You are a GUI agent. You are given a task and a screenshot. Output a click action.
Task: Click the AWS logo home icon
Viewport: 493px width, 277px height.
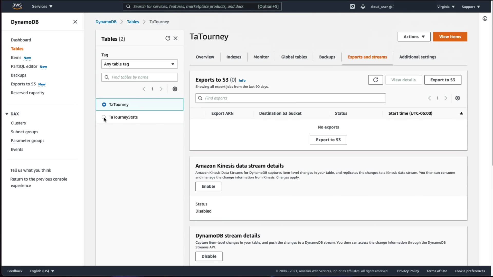(x=17, y=6)
